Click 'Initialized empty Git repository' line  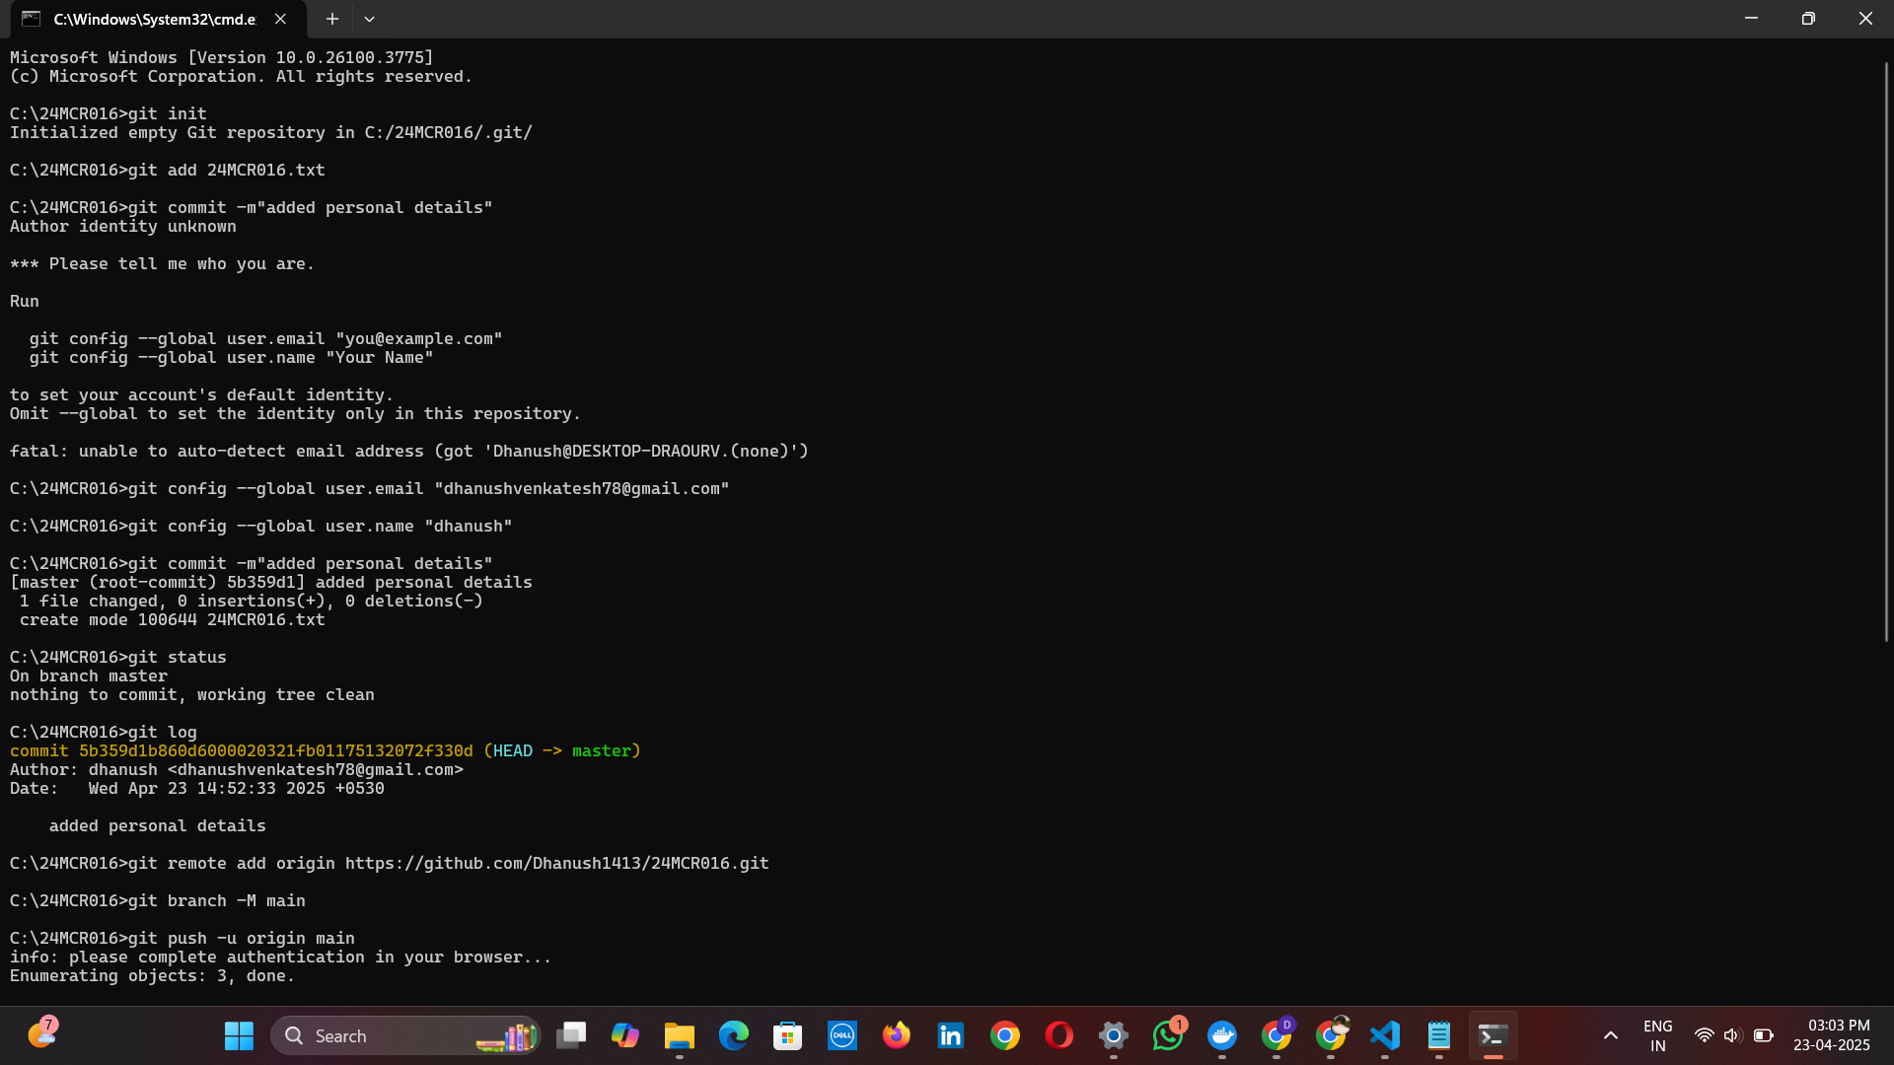(x=271, y=133)
